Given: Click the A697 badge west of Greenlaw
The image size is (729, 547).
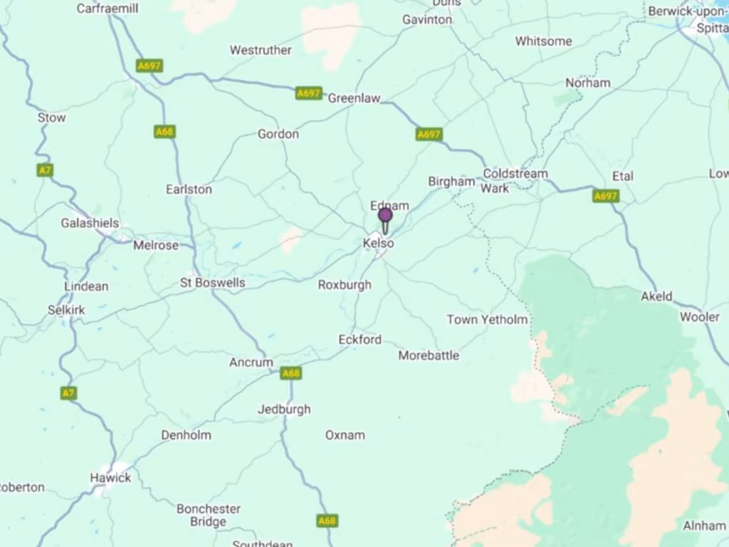Looking at the screenshot, I should 309,93.
